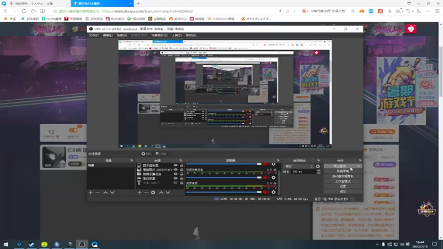Open the OBS 编辑 menu
This screenshot has width=443, height=249.
click(107, 35)
